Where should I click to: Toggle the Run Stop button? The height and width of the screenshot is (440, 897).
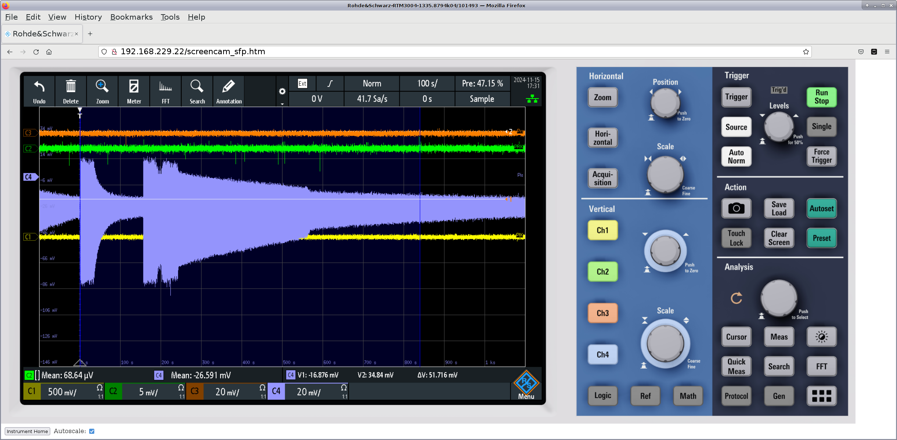tap(821, 97)
